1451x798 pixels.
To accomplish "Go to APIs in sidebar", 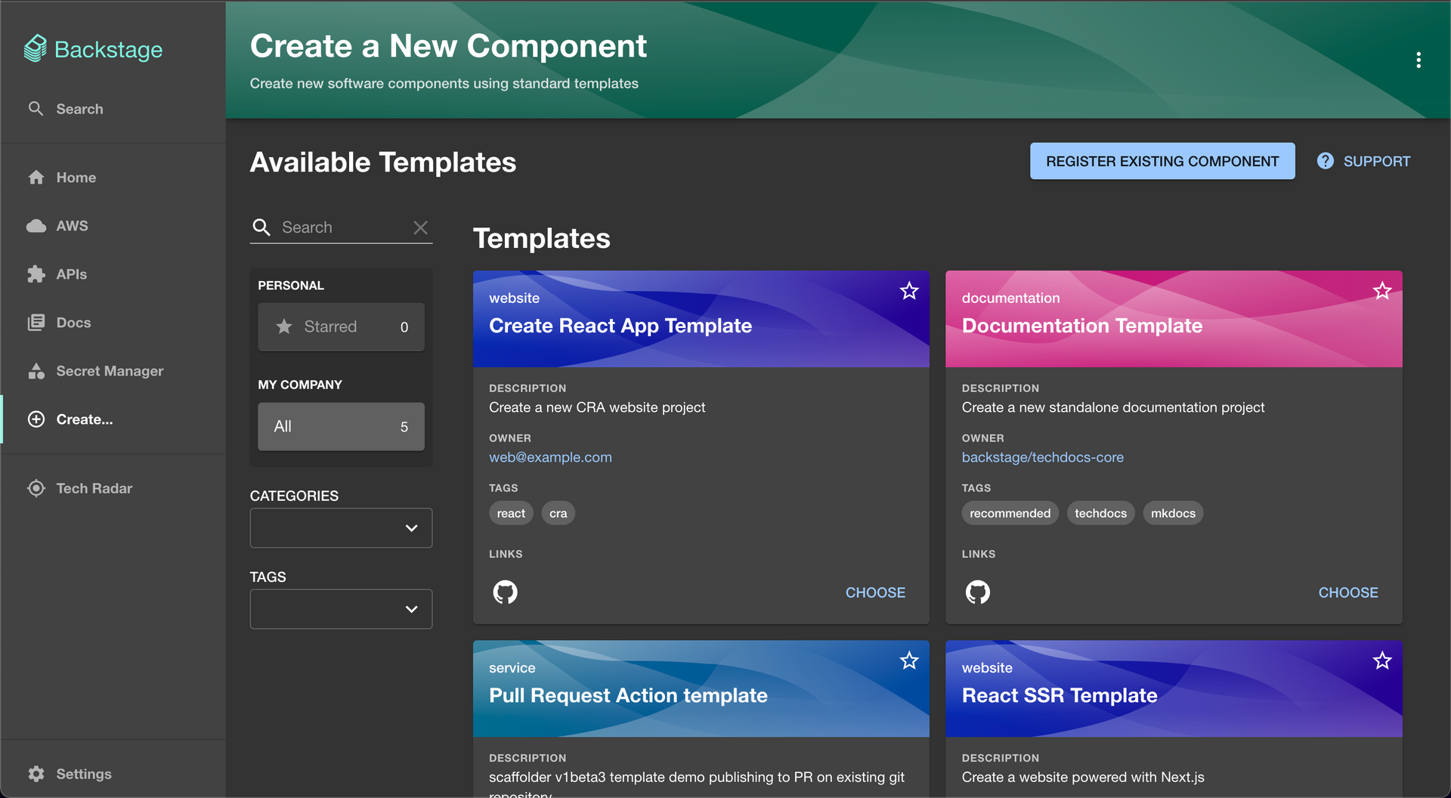I will point(71,274).
